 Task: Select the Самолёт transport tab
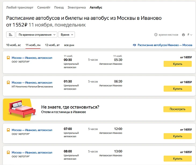(x=44, y=7)
